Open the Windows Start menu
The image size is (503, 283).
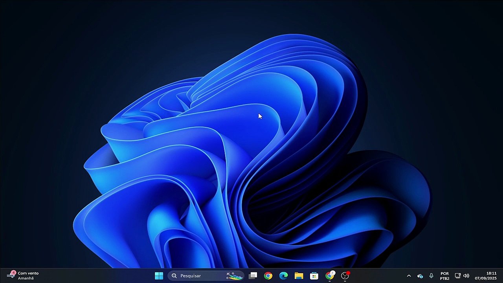159,276
